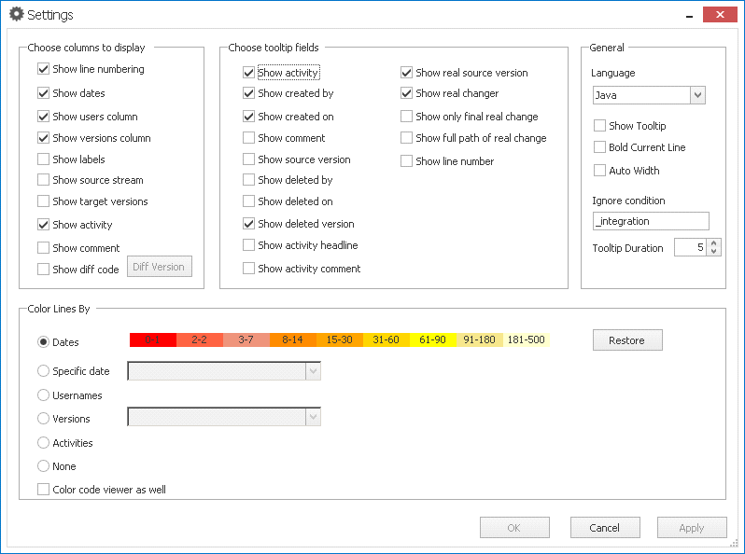Click the Settings gear icon in title bar
Image resolution: width=745 pixels, height=554 pixels.
(16, 15)
